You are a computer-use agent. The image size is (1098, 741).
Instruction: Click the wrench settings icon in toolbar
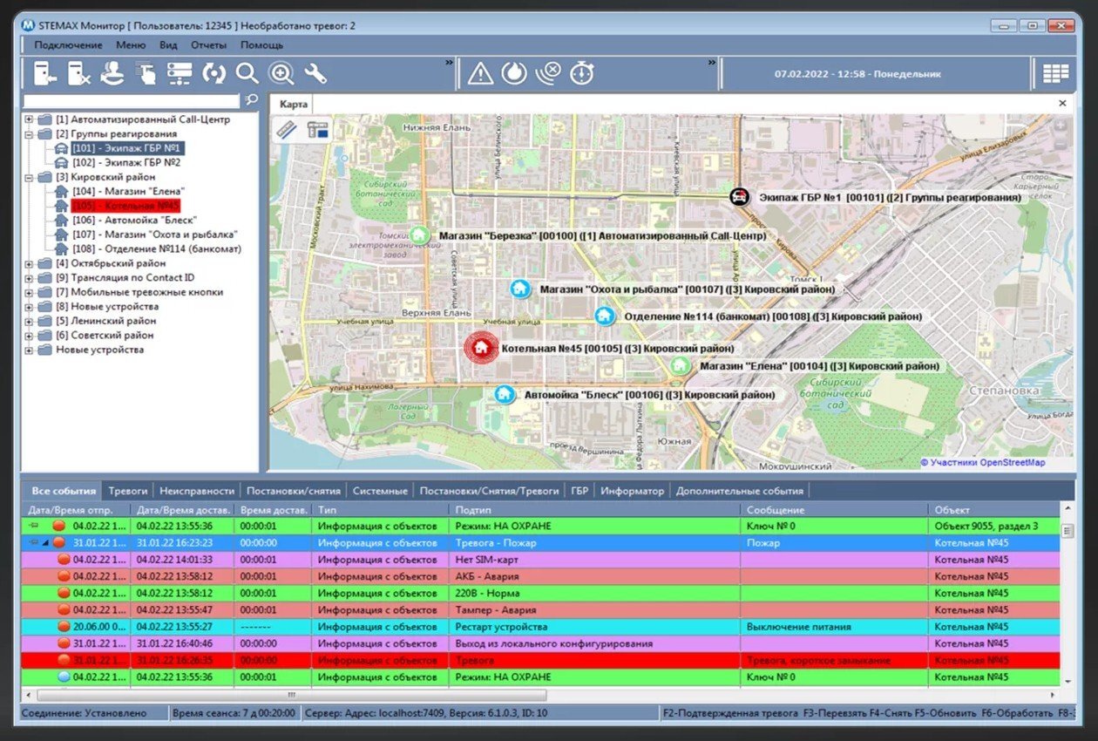pos(315,74)
